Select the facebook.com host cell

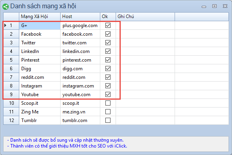click(x=80, y=34)
